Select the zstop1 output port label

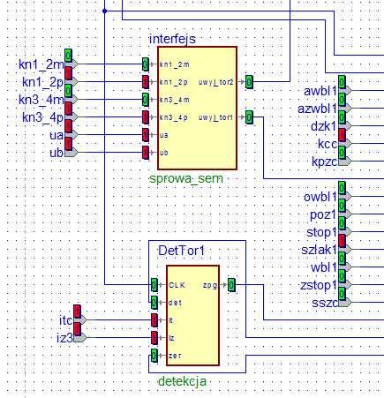click(x=319, y=285)
